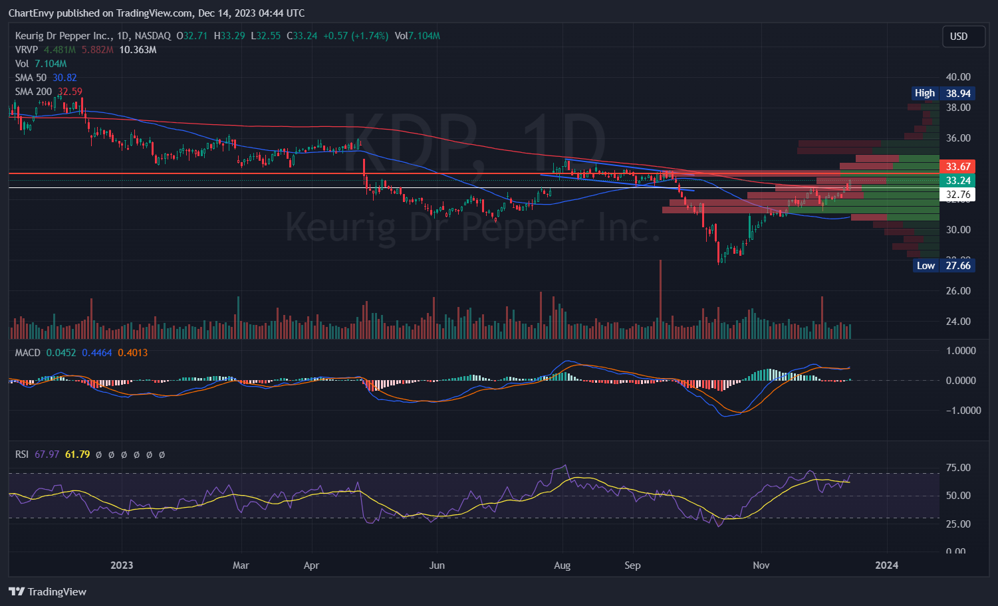Click the RSI average value 61.79
The height and width of the screenshot is (606, 998).
point(78,454)
